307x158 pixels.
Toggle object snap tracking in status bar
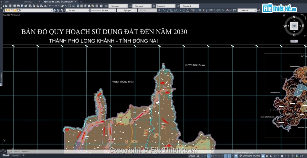[x=226, y=156]
